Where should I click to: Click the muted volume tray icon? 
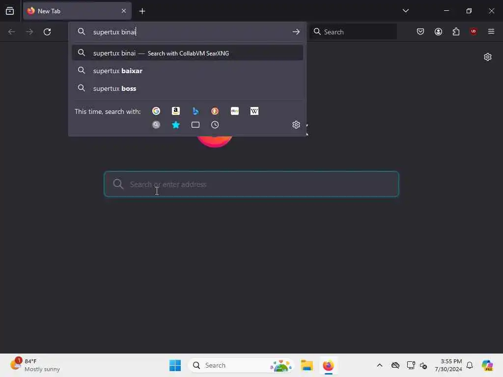pos(423,366)
